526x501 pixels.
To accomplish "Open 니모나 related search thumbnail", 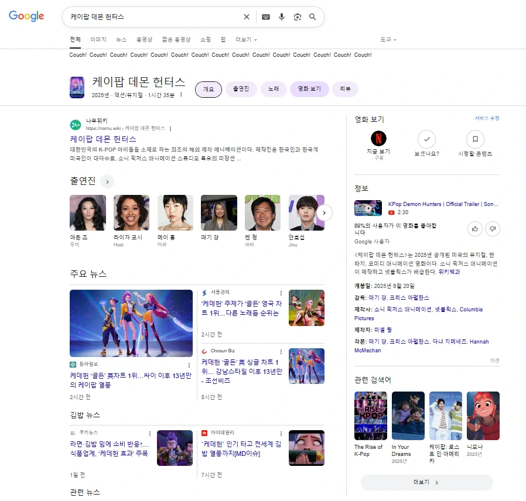I will pos(483,416).
